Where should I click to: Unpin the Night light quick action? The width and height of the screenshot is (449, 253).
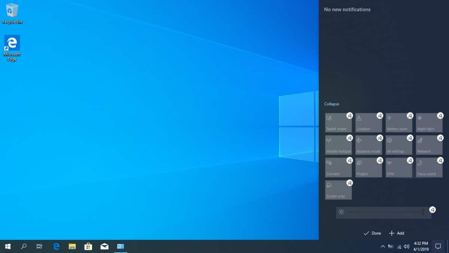tap(440, 115)
